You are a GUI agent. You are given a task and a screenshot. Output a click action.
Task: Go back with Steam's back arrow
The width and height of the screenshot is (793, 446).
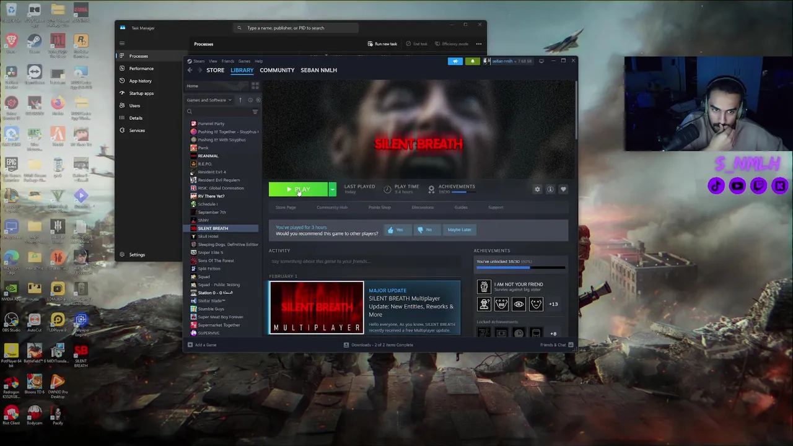click(190, 70)
